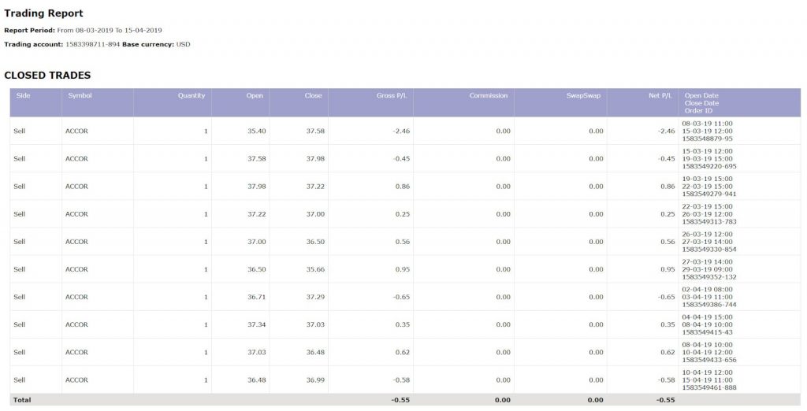Click order ID 1583549415-43
This screenshot has height=411, width=807.
click(x=707, y=333)
